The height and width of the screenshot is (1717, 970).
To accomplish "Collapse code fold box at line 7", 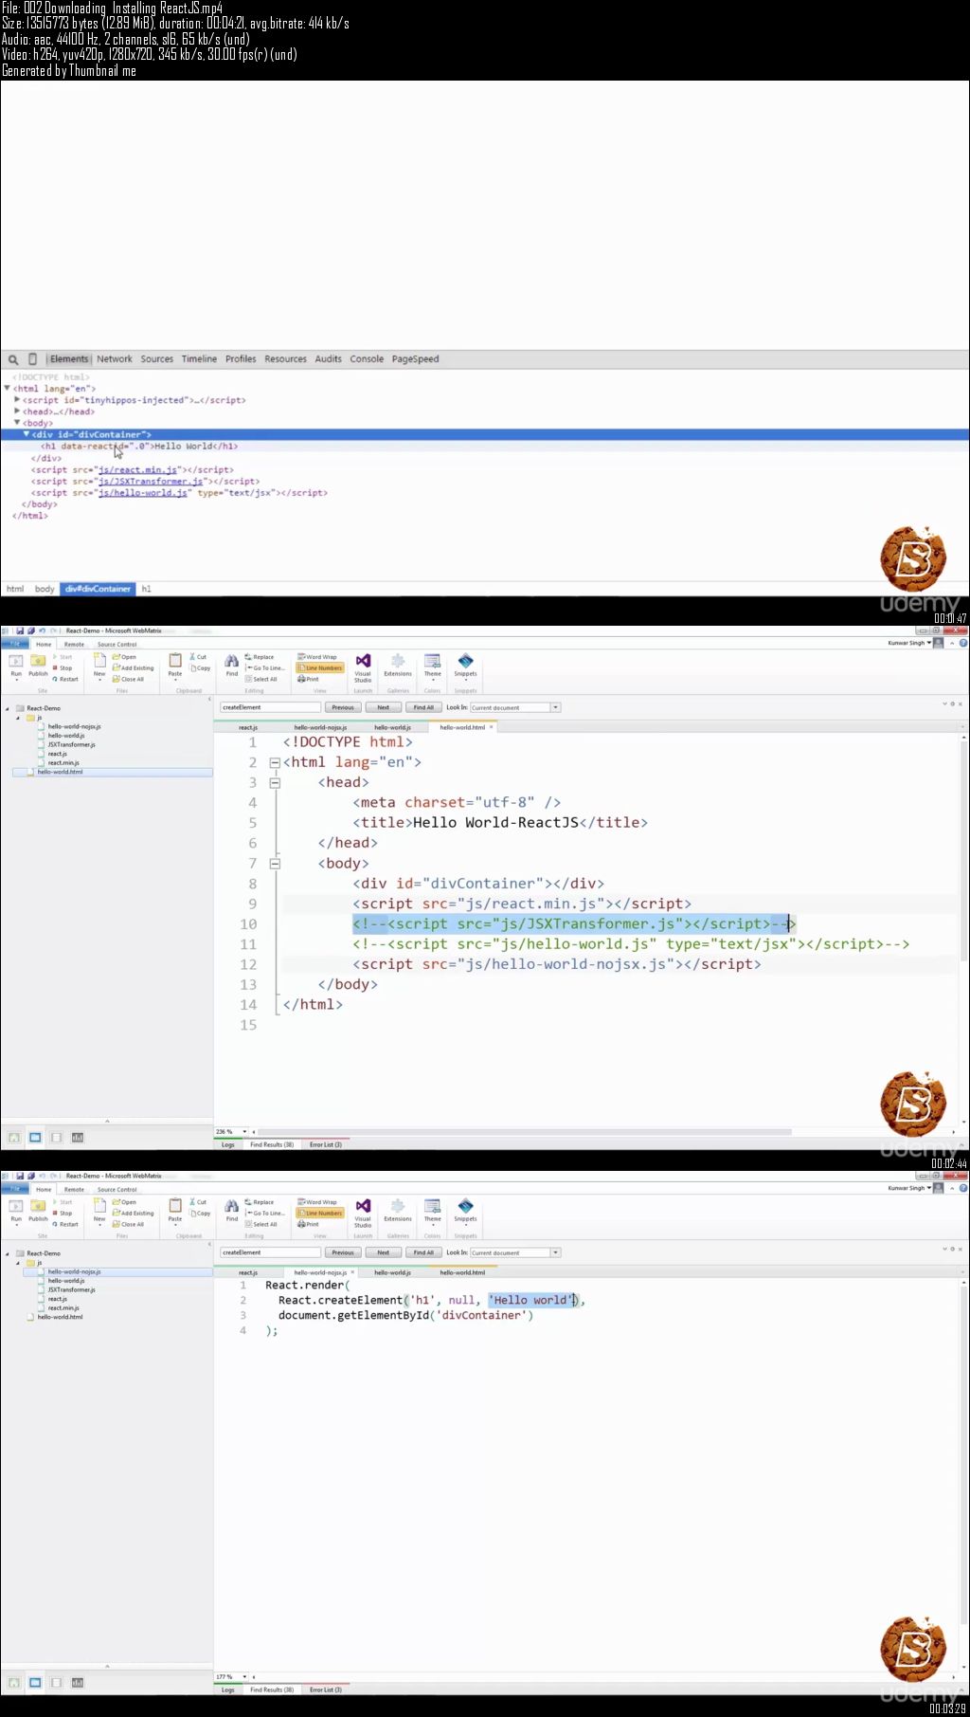I will tap(275, 864).
